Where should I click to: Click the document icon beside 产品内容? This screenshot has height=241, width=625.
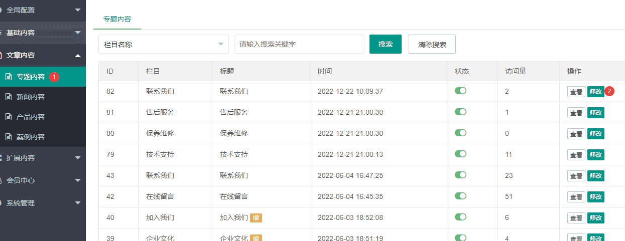click(x=8, y=117)
